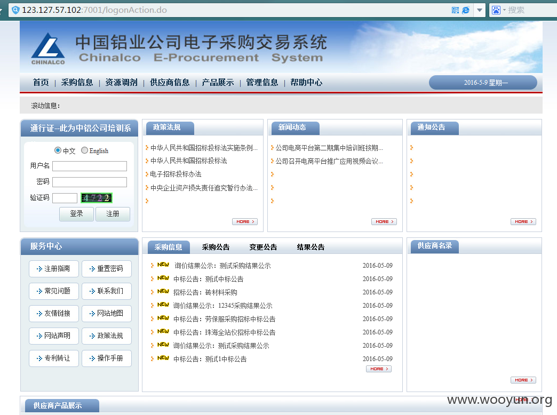This screenshot has height=415, width=557.
Task: Open 中标公告：测试1中标公告
Action: click(210, 359)
